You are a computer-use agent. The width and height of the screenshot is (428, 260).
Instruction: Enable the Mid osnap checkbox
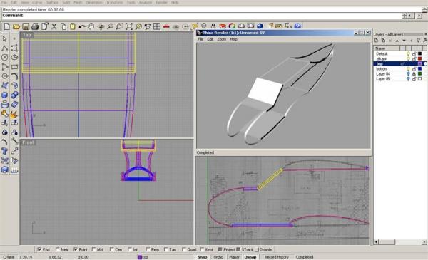click(x=94, y=249)
